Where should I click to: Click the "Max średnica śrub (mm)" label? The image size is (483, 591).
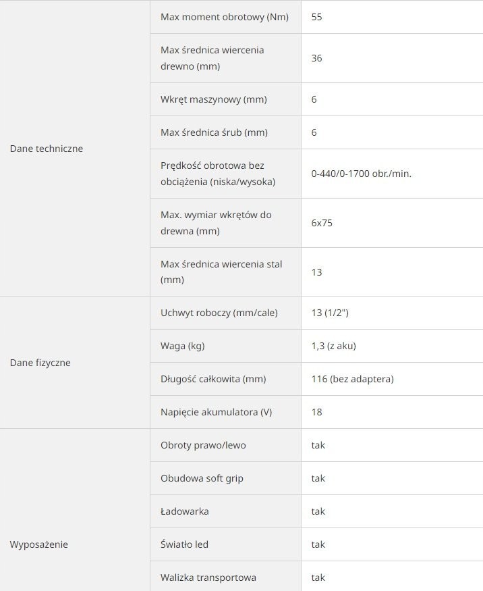click(x=215, y=132)
